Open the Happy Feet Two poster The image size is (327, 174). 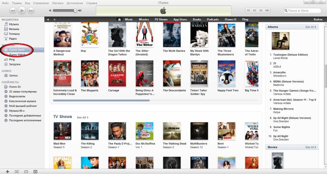tap(226, 74)
